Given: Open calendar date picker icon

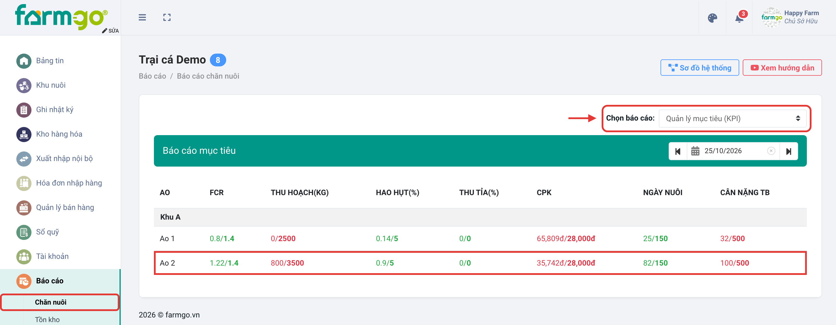Looking at the screenshot, I should 695,151.
